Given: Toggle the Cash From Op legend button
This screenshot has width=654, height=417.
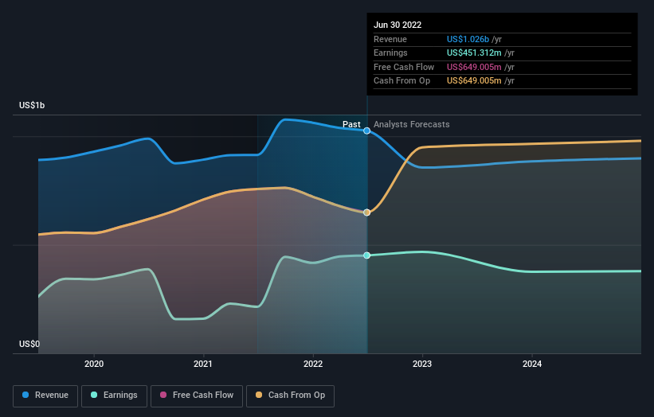Looking at the screenshot, I should (290, 396).
